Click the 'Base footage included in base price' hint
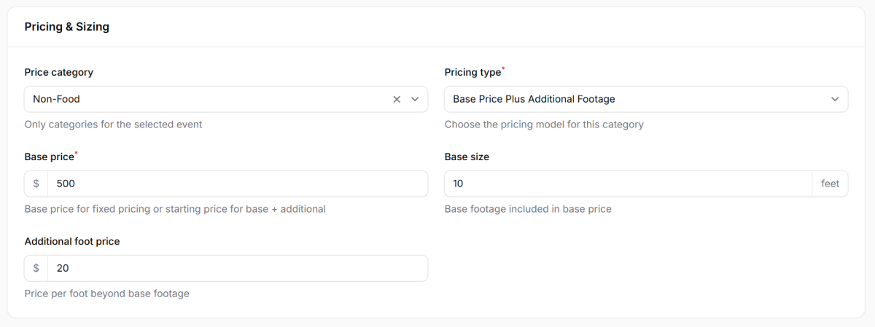 527,209
